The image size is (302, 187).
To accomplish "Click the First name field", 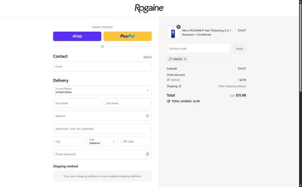I will click(77, 103).
